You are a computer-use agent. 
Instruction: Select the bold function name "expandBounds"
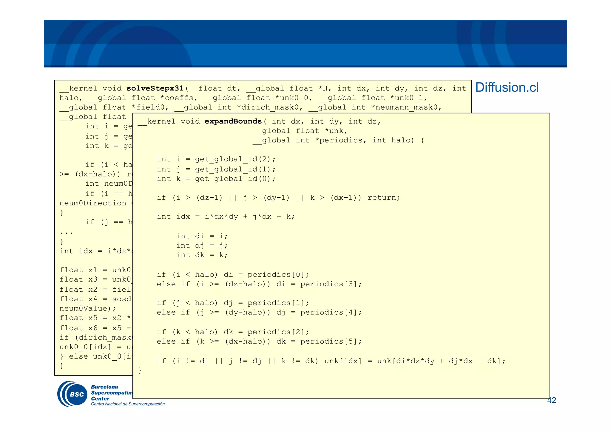pos(233,121)
